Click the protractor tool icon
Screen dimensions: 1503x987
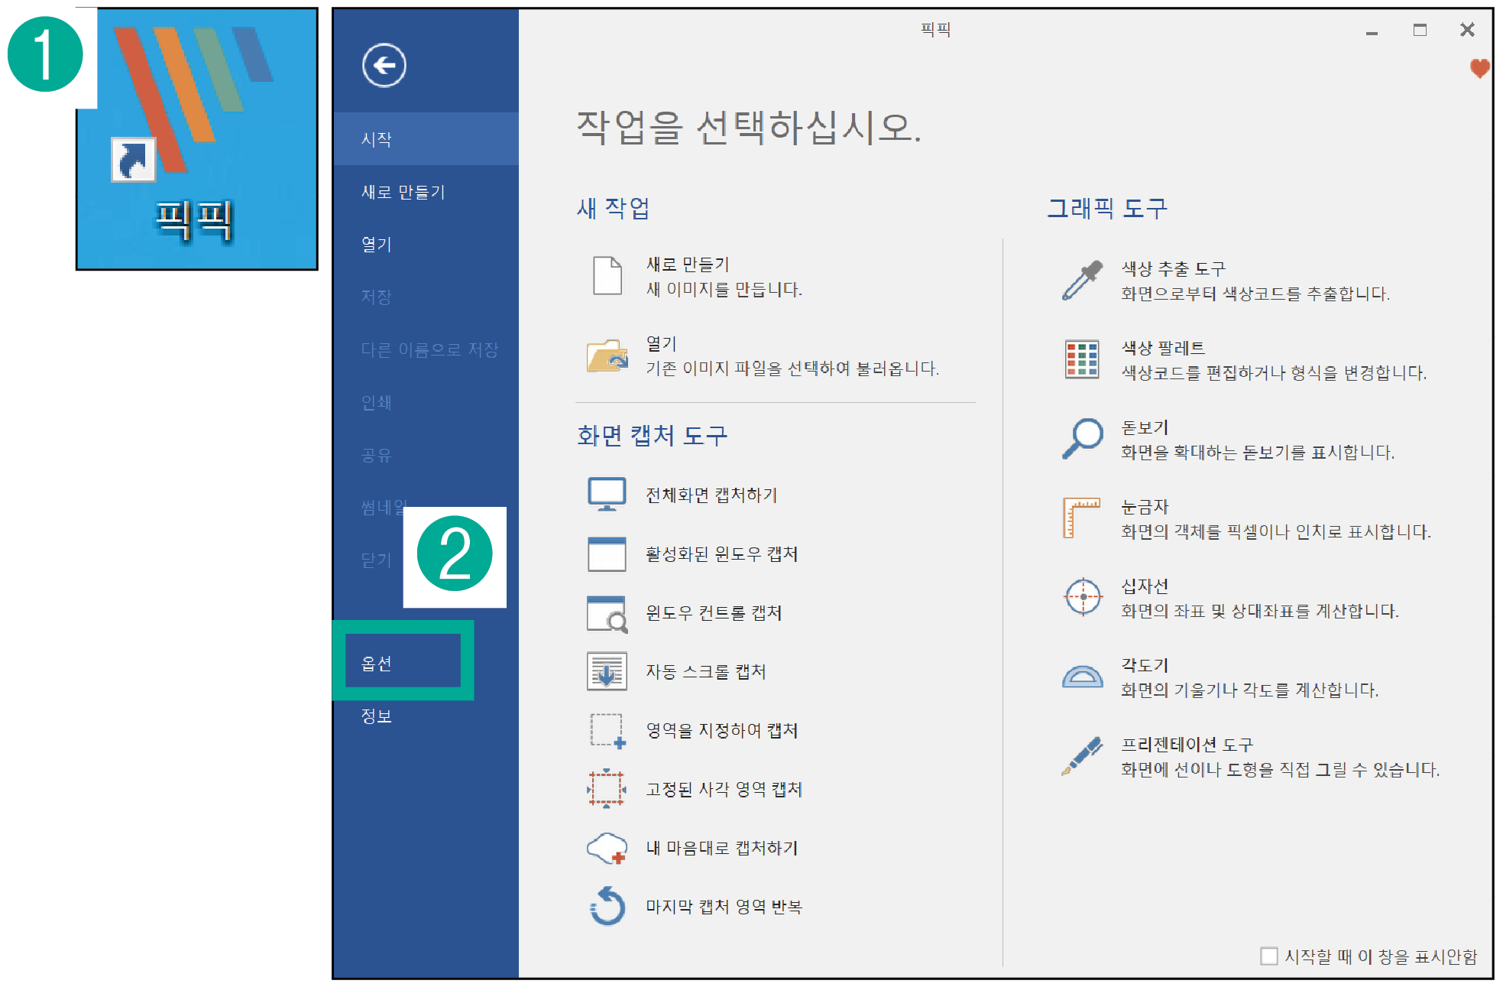pyautogui.click(x=1083, y=676)
